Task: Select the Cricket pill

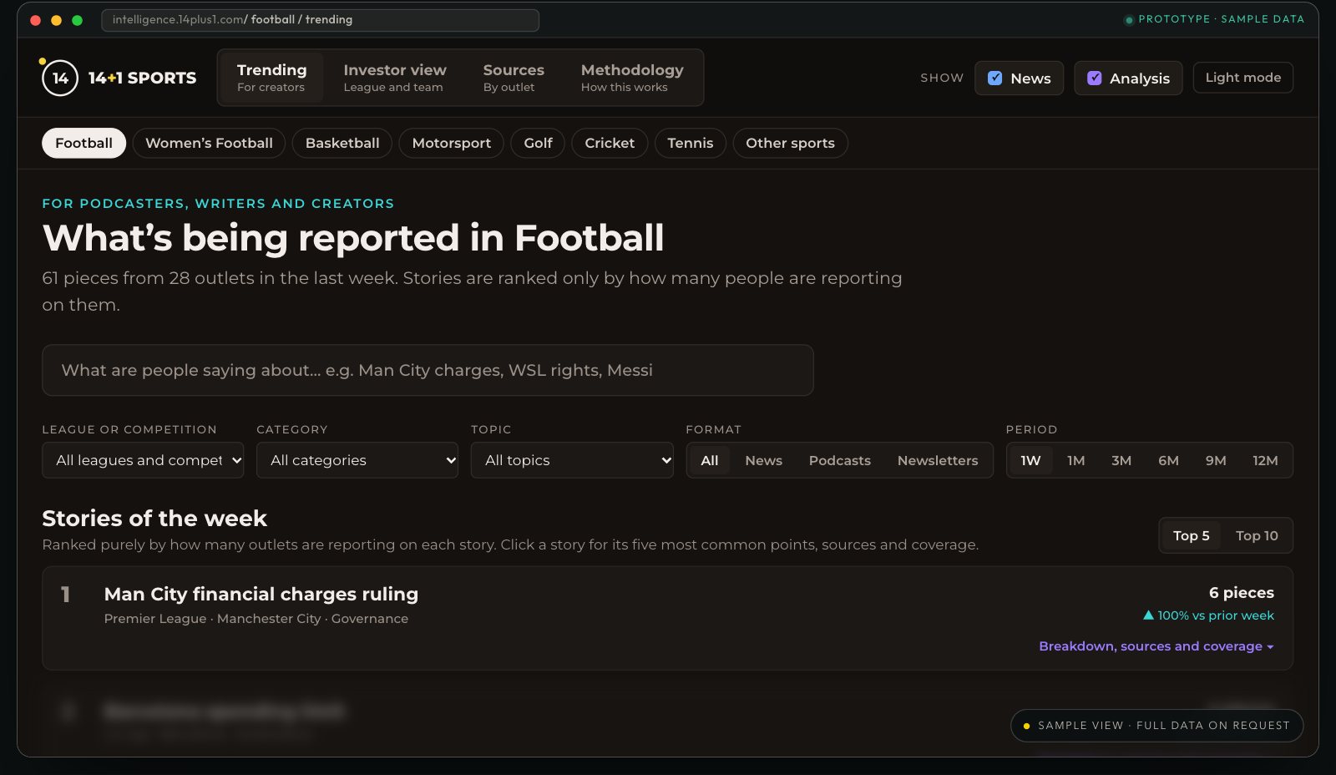Action: click(610, 143)
